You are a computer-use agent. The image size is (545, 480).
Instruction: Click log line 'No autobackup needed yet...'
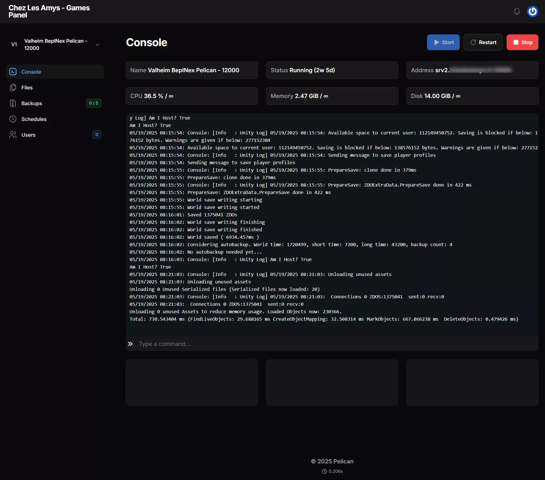tap(196, 252)
